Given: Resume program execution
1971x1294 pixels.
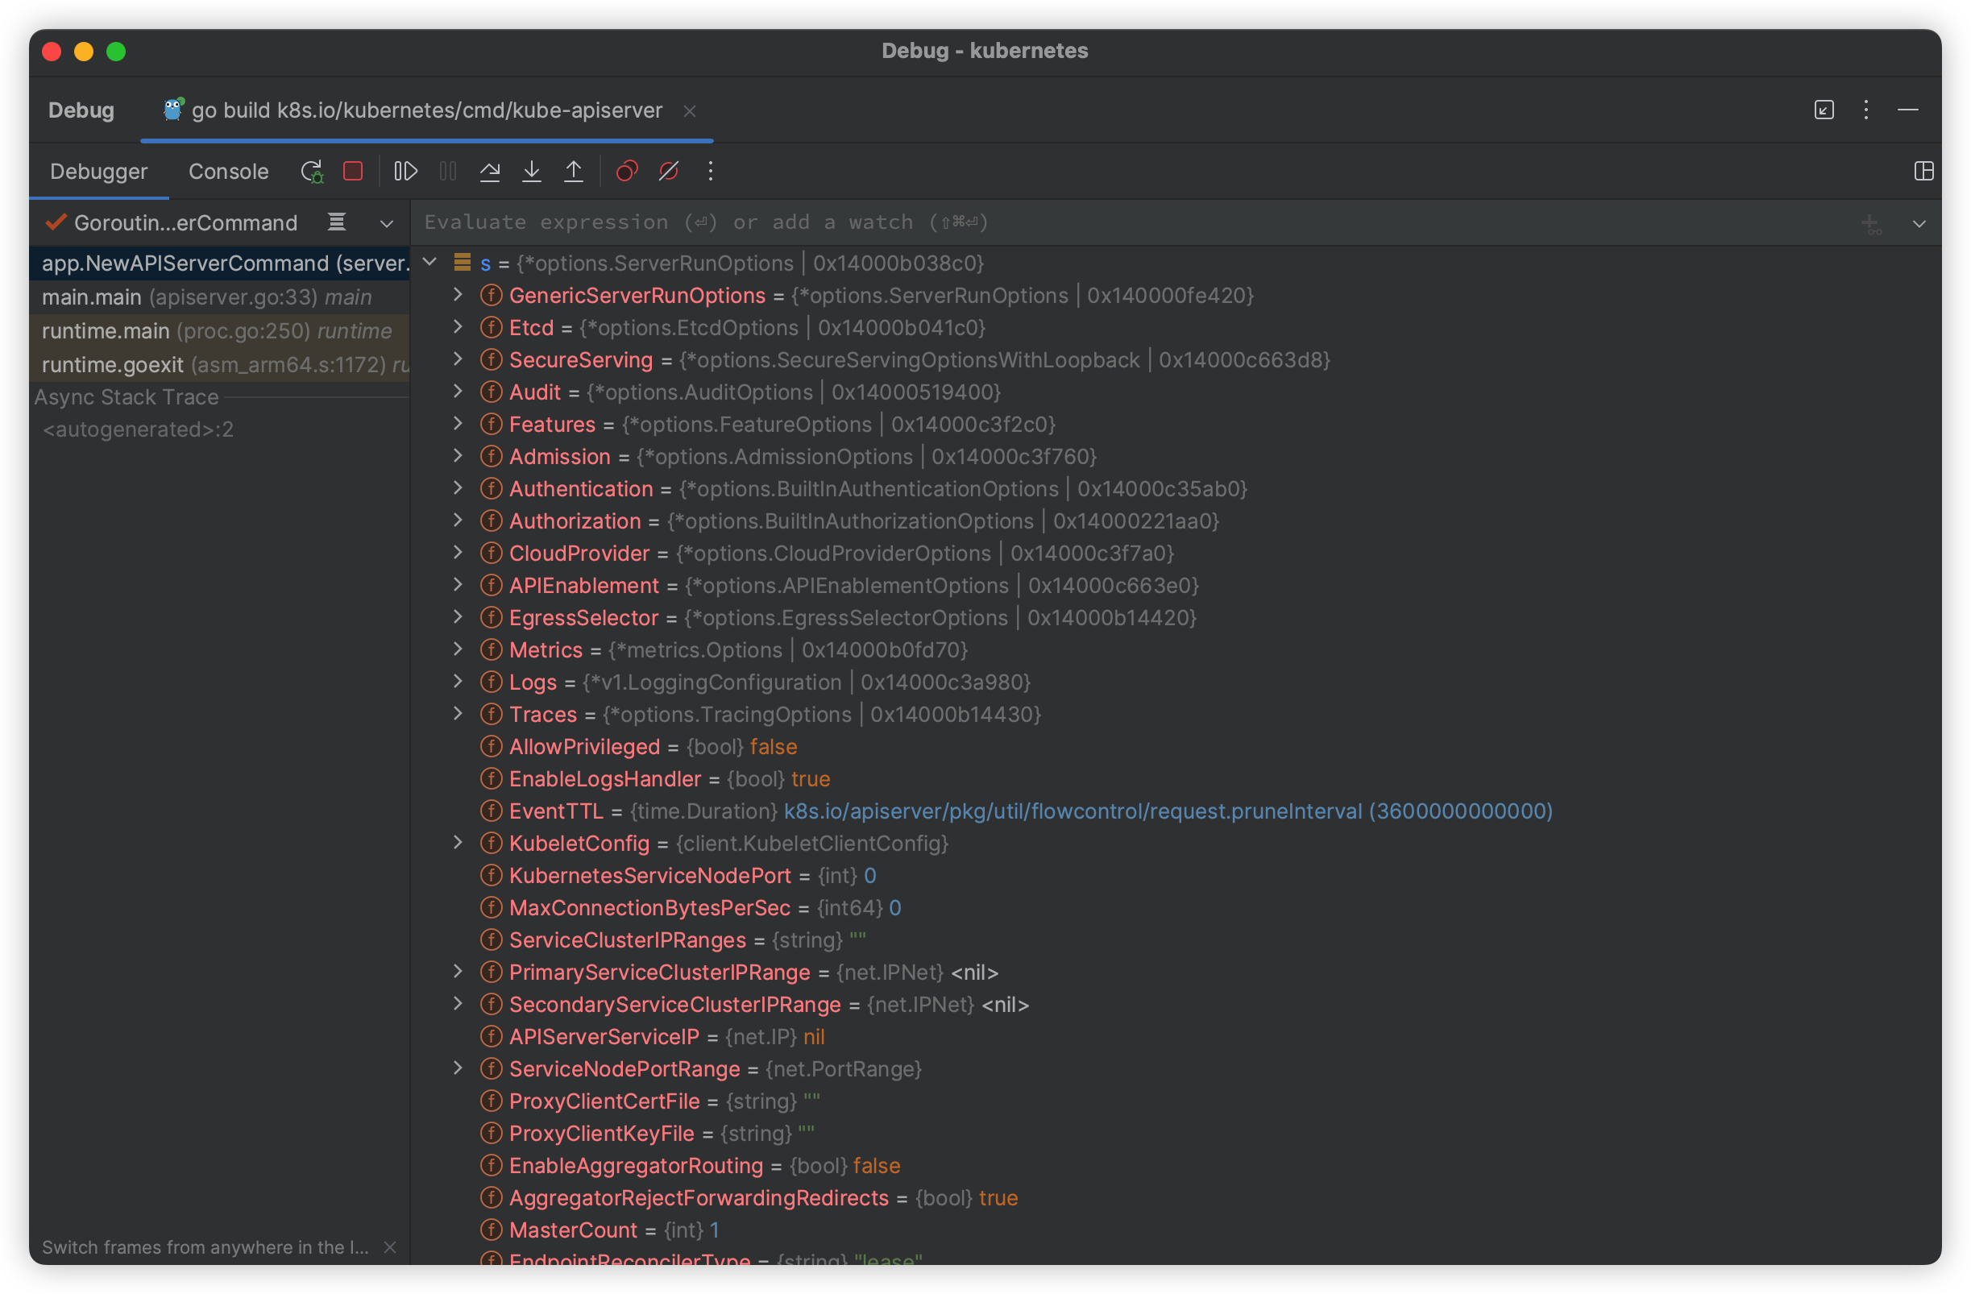Looking at the screenshot, I should point(406,172).
